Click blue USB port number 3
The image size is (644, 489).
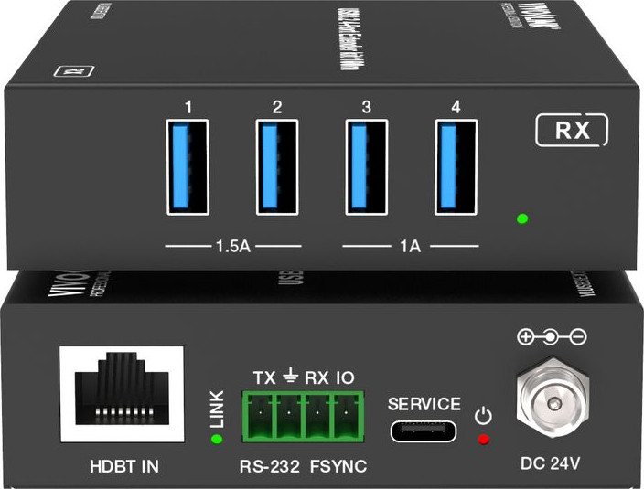click(366, 165)
